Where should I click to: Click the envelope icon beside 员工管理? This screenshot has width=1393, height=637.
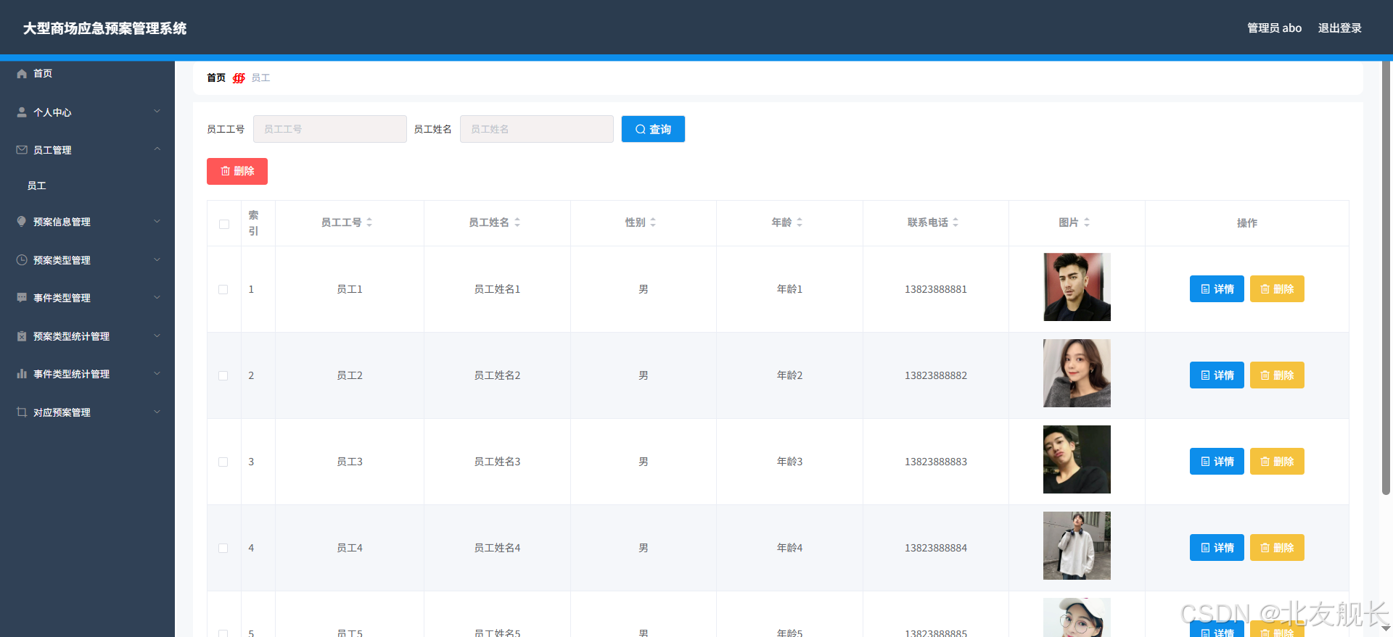tap(22, 150)
